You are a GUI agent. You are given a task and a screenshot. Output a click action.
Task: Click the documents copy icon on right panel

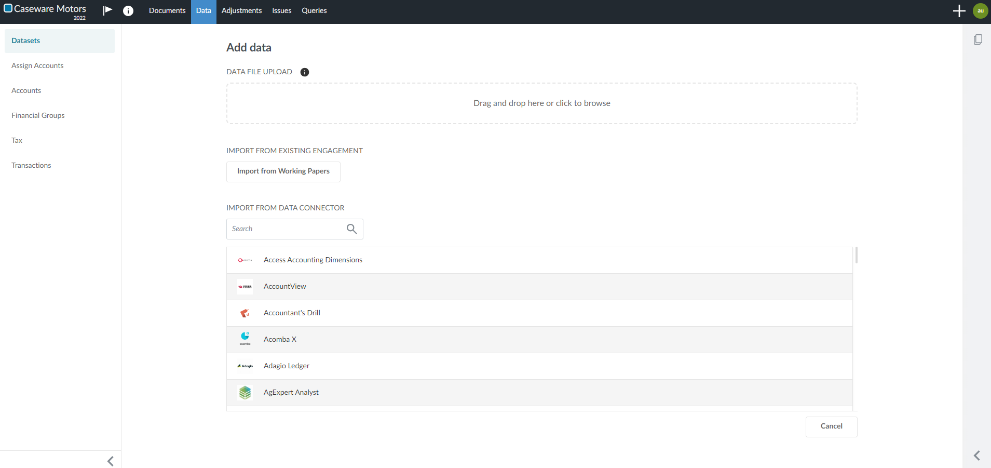click(x=978, y=39)
